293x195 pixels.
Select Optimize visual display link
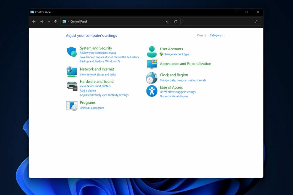pos(174,96)
